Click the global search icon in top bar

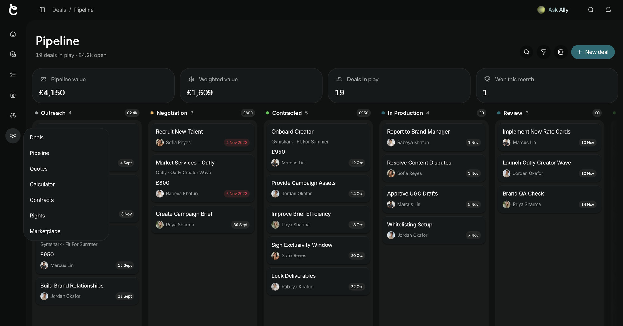[591, 10]
